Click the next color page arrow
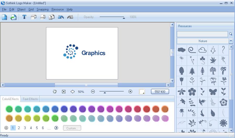The height and width of the screenshot is (138, 235). tap(56, 128)
